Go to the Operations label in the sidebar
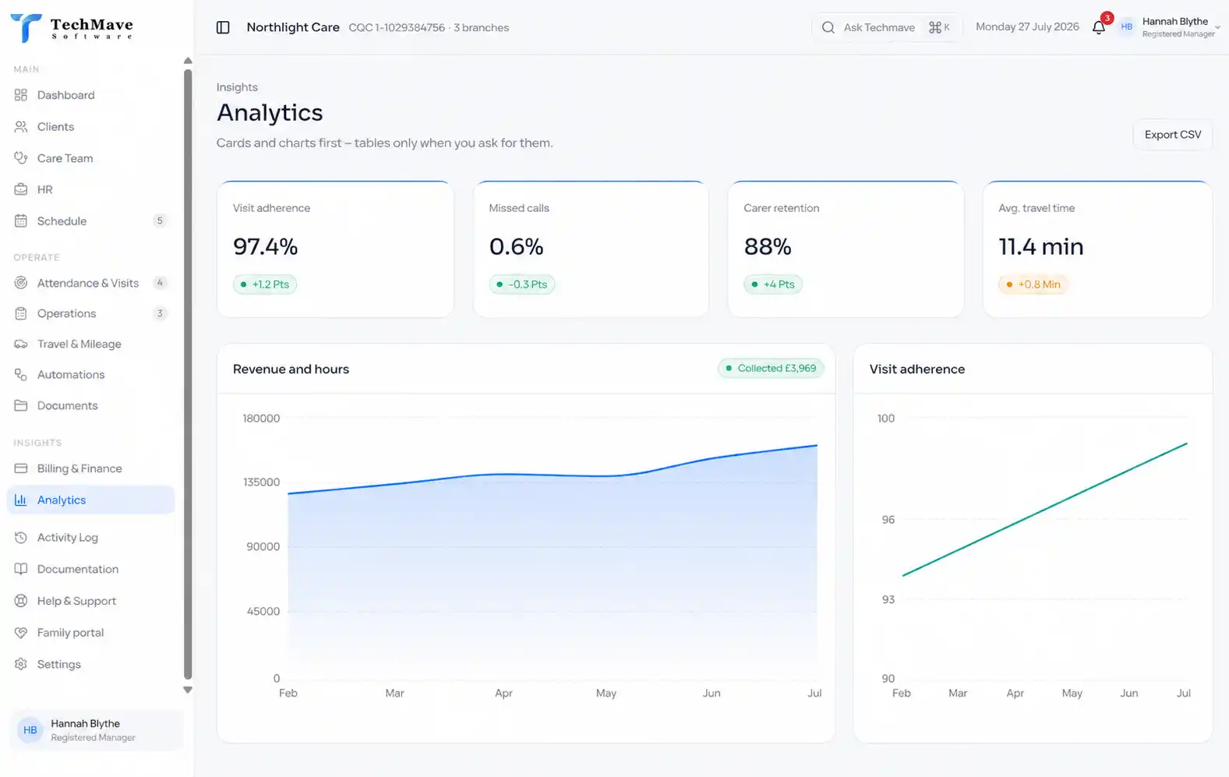This screenshot has width=1229, height=777. click(66, 313)
